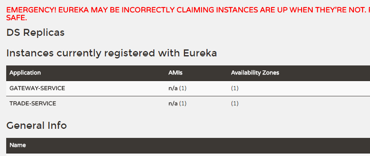The height and width of the screenshot is (156, 370).
Task: Click the Application column header
Action: tap(25, 72)
